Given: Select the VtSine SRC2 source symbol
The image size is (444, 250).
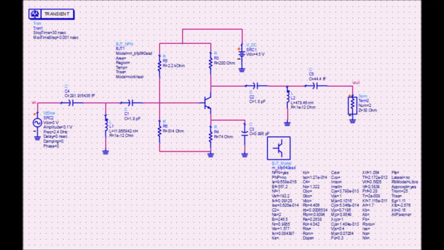Looking at the screenshot, I should pos(37,123).
